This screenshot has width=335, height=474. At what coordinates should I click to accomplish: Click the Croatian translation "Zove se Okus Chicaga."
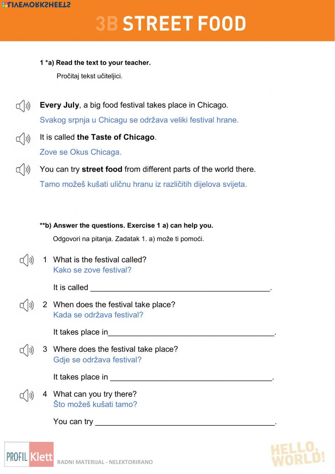point(80,152)
